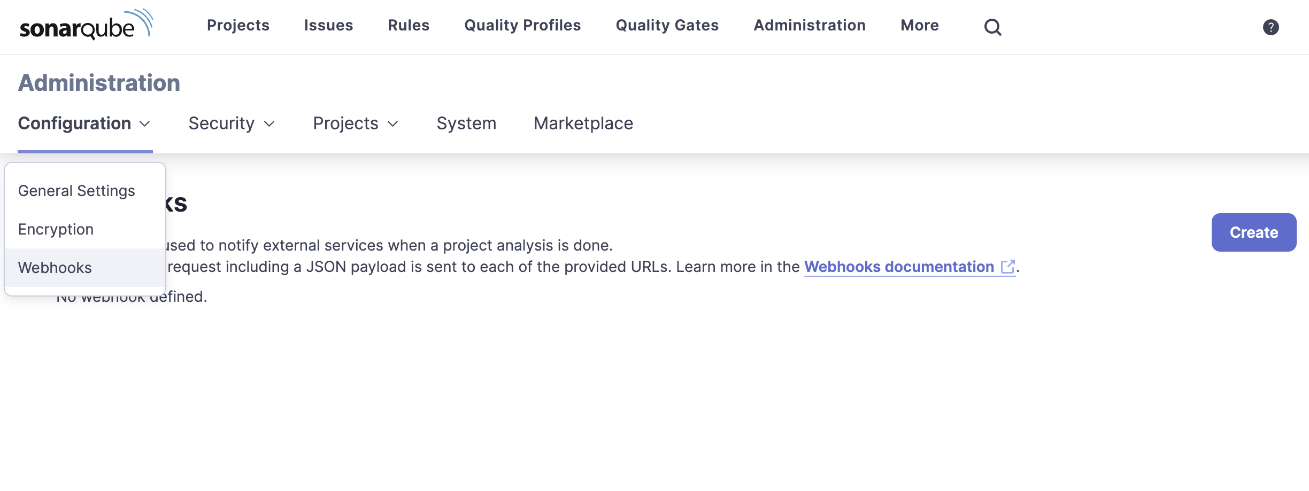Screen dimensions: 1309x491
Task: Open the search magnifier icon
Action: click(x=992, y=27)
